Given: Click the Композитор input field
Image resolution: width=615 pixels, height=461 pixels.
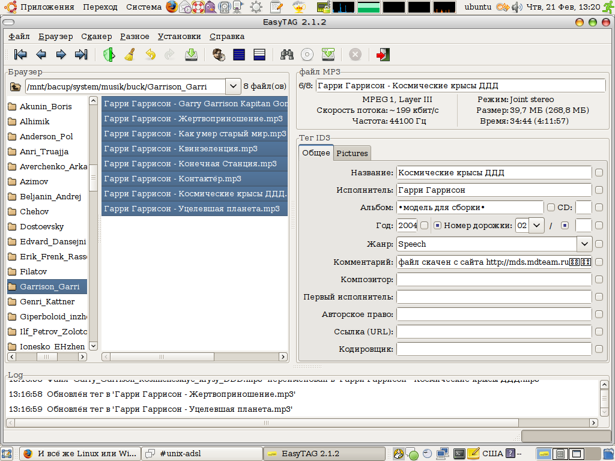Looking at the screenshot, I should tap(494, 280).
